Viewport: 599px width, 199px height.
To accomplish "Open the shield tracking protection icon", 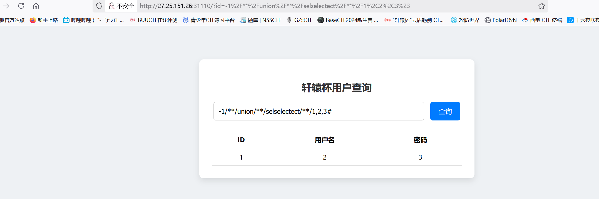I will [99, 6].
